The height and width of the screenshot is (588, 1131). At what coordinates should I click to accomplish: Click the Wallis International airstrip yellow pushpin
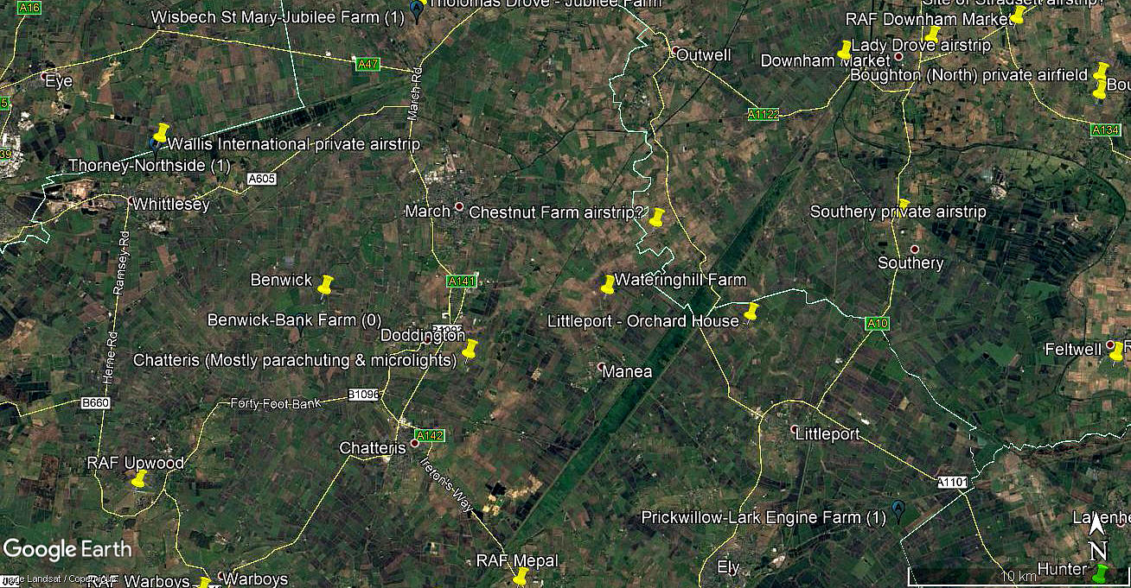coord(161,132)
